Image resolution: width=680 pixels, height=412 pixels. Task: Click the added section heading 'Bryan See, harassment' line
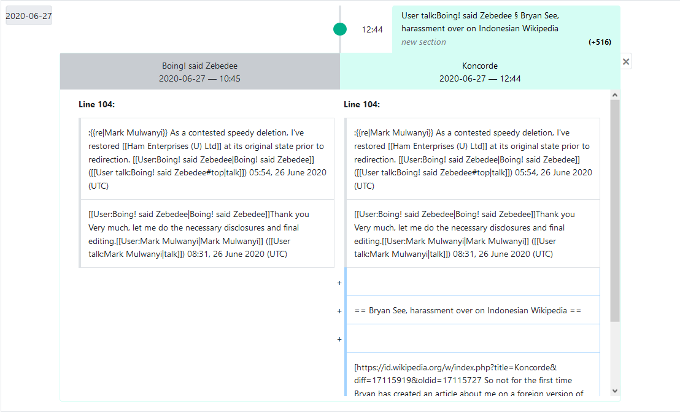pos(473,310)
